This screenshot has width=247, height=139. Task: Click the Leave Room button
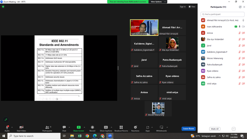pyautogui.click(x=189, y=129)
